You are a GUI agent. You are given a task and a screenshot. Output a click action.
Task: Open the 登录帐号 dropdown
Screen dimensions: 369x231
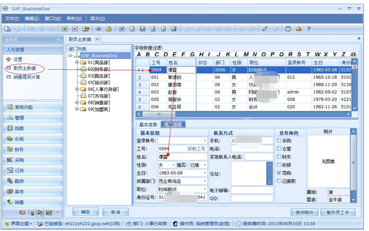click(x=205, y=140)
